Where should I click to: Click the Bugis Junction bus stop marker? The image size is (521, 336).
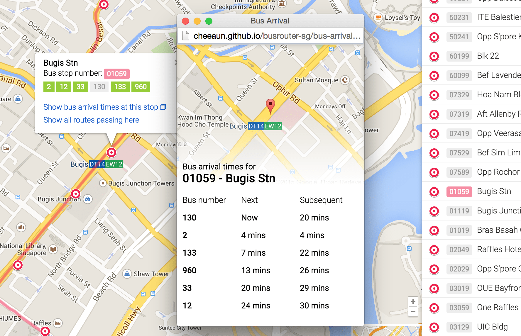coord(76,194)
